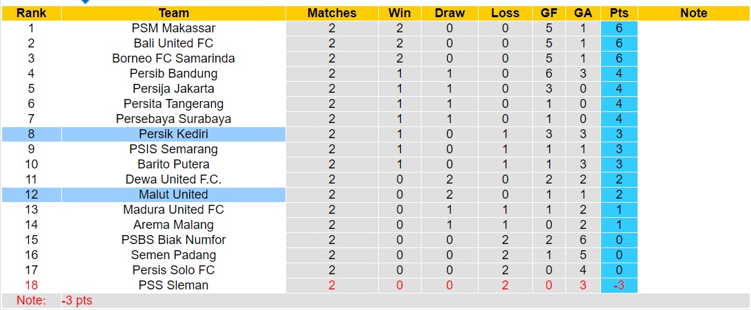Click the Persib Bandung team name
Image resolution: width=751 pixels, height=310 pixels.
tap(173, 74)
